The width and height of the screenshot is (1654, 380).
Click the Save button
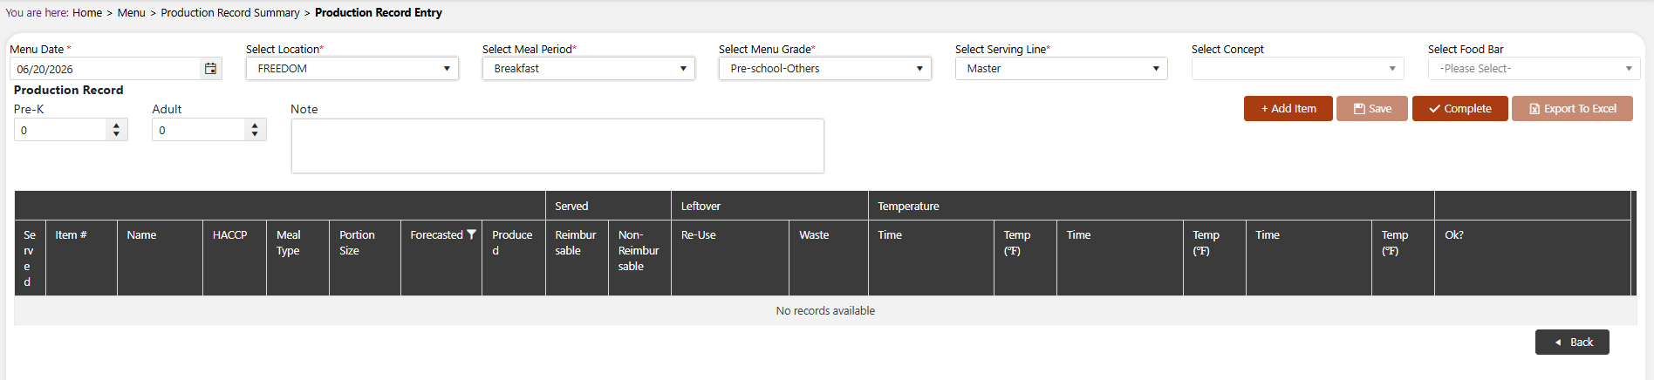pos(1372,109)
